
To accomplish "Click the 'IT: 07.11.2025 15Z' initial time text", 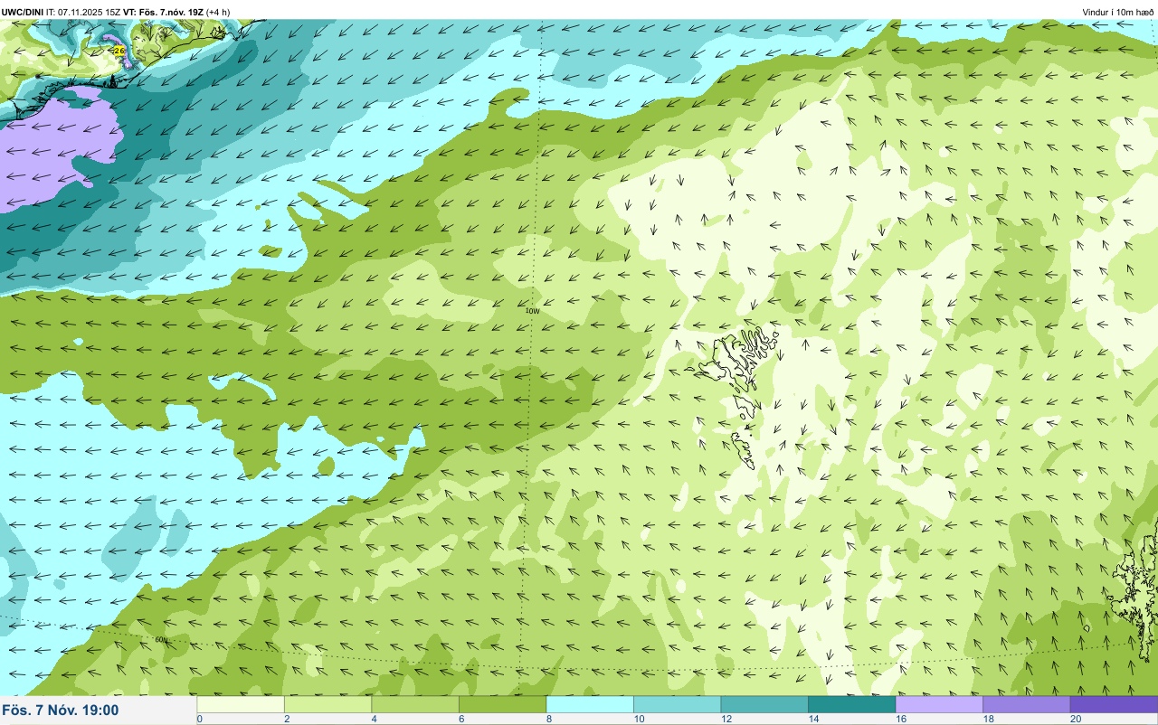I will point(82,12).
